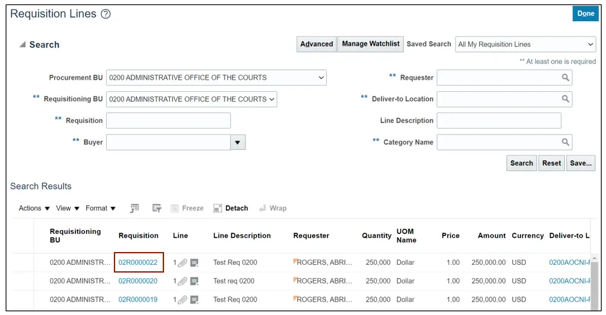The image size is (606, 315).
Task: Click the Detach table icon
Action: click(231, 208)
